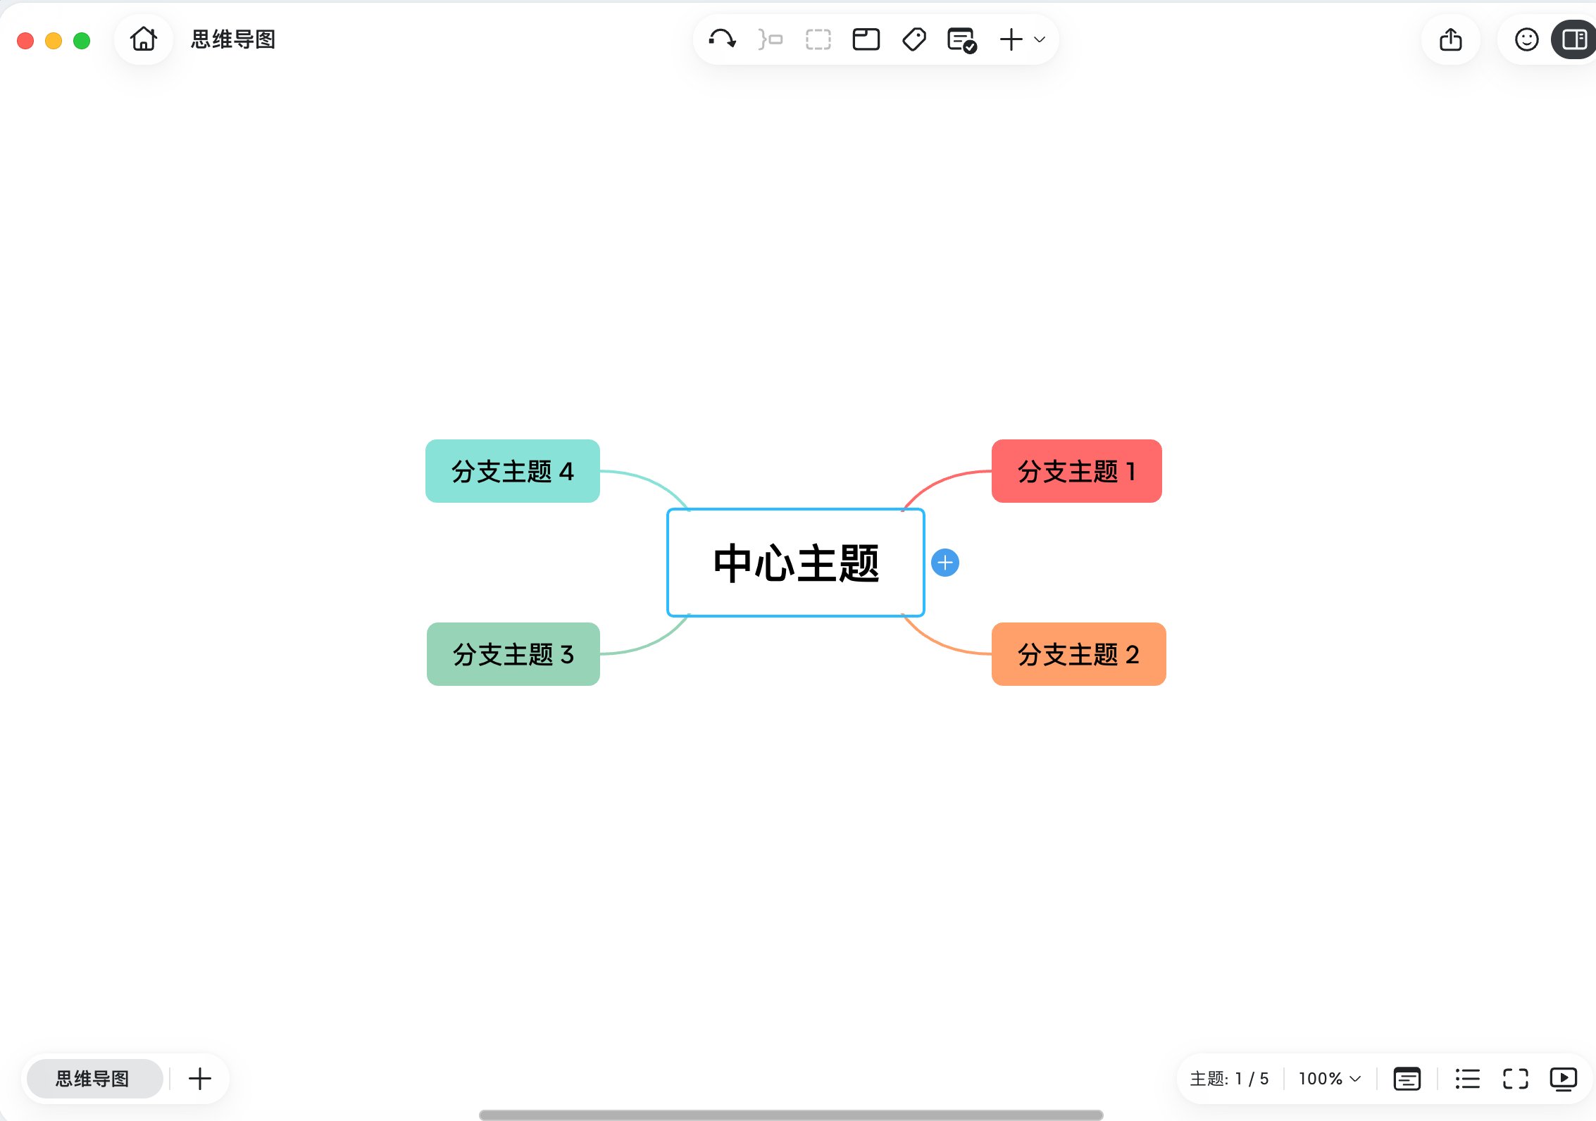1596x1121 pixels.
Task: Toggle the format side panel
Action: [x=1575, y=39]
